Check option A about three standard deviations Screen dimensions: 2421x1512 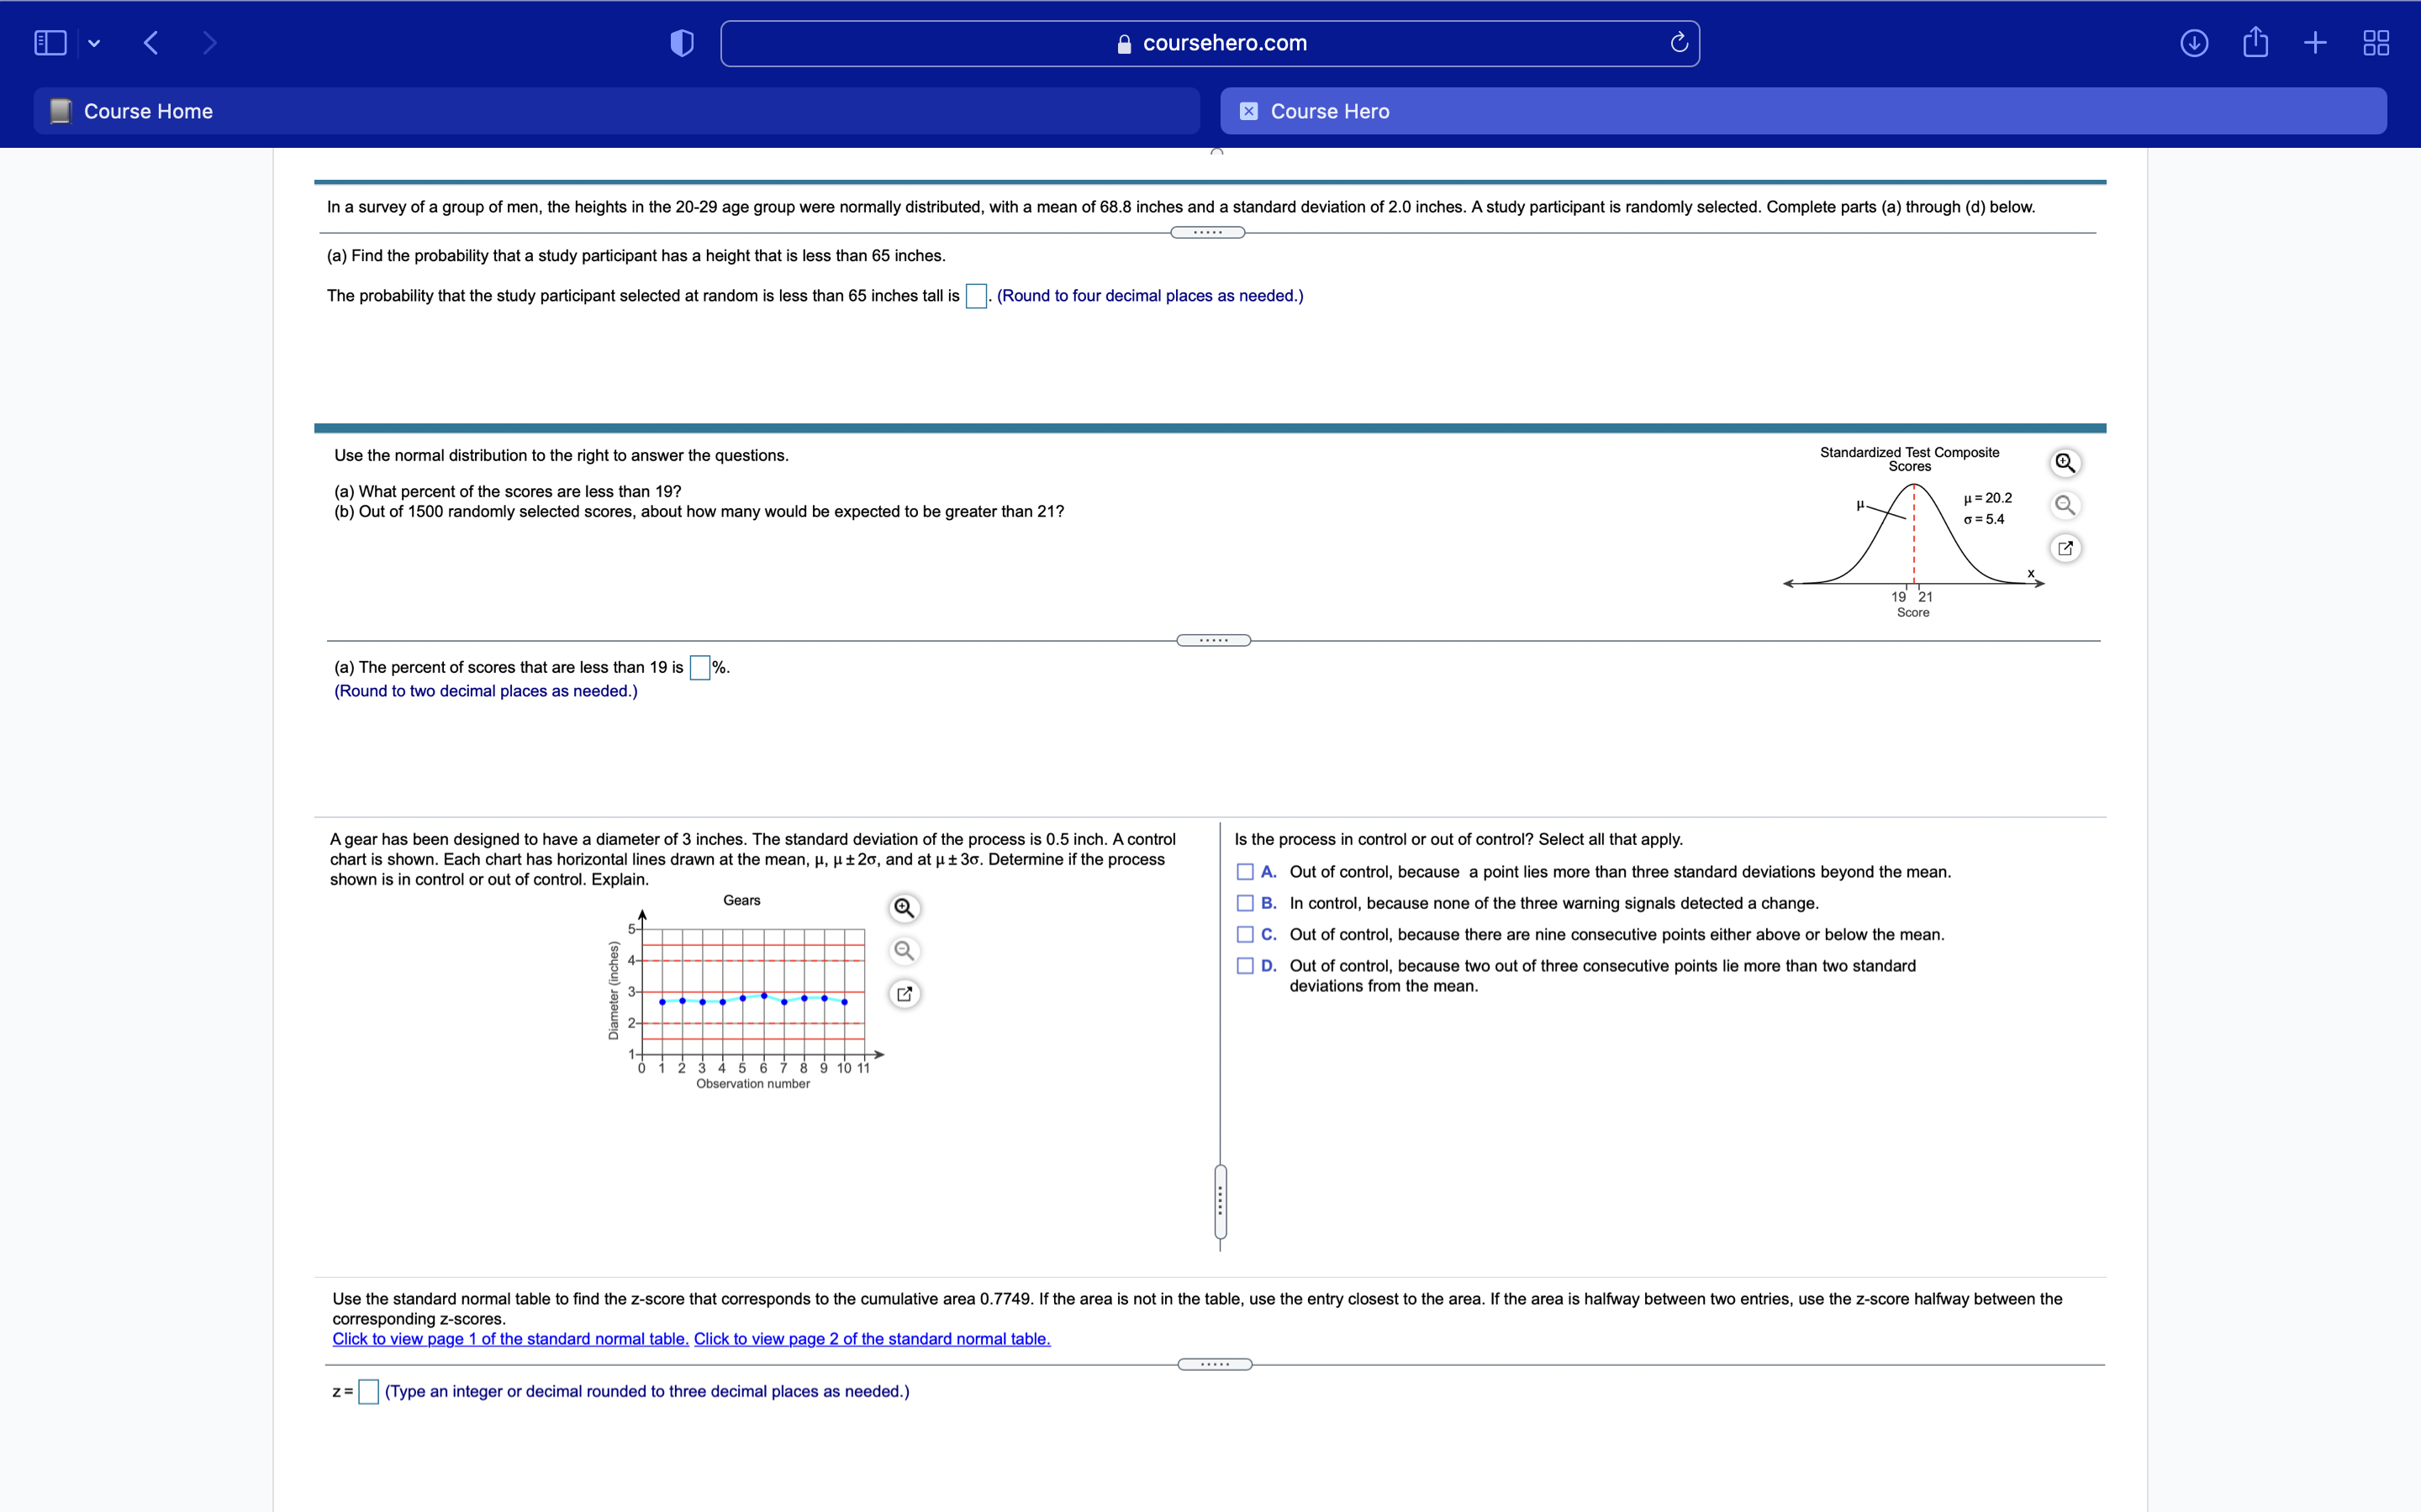click(x=1244, y=871)
